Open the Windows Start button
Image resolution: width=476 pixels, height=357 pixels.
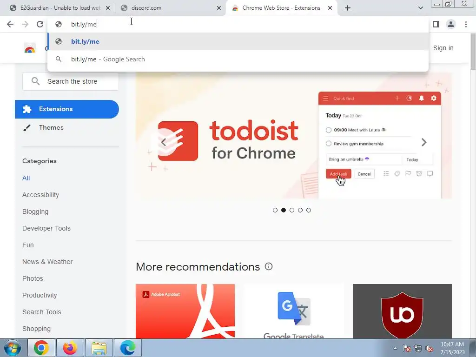click(13, 348)
